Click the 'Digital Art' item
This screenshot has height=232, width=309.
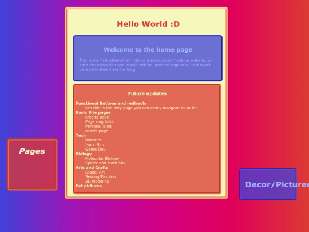(95, 172)
